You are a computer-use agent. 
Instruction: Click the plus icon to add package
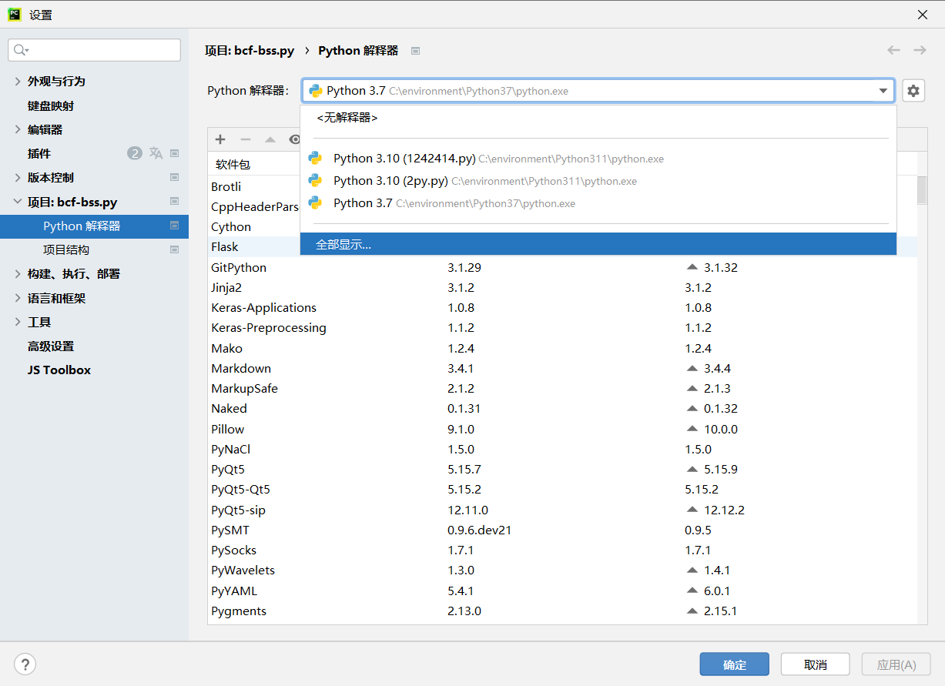pos(220,139)
